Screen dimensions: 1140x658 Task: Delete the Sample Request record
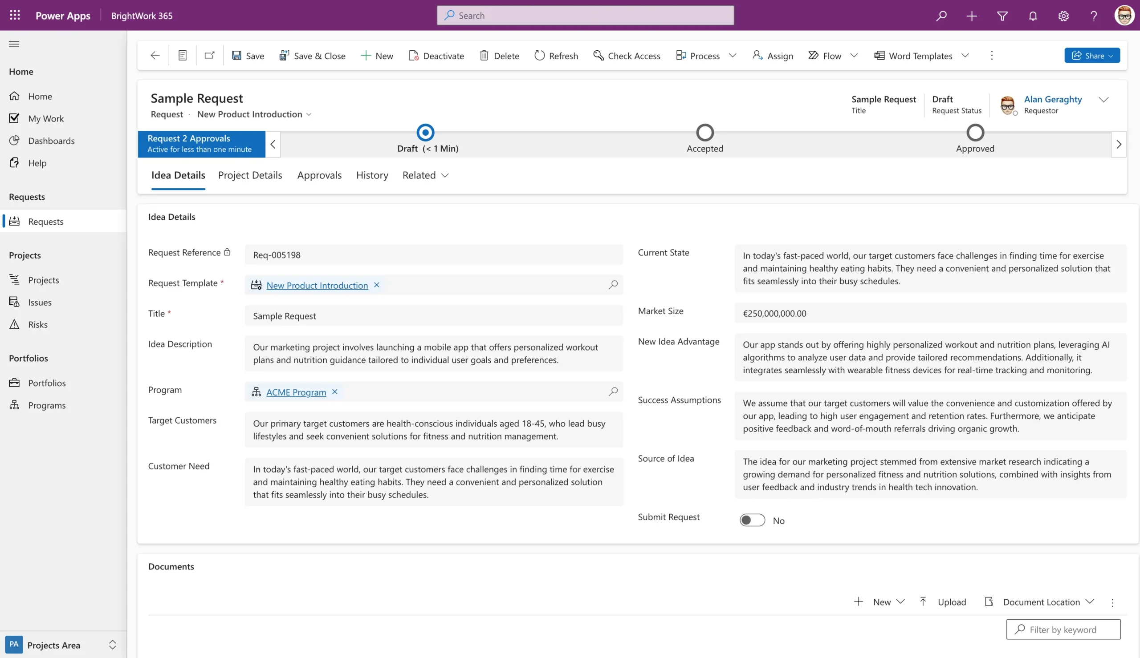[499, 55]
